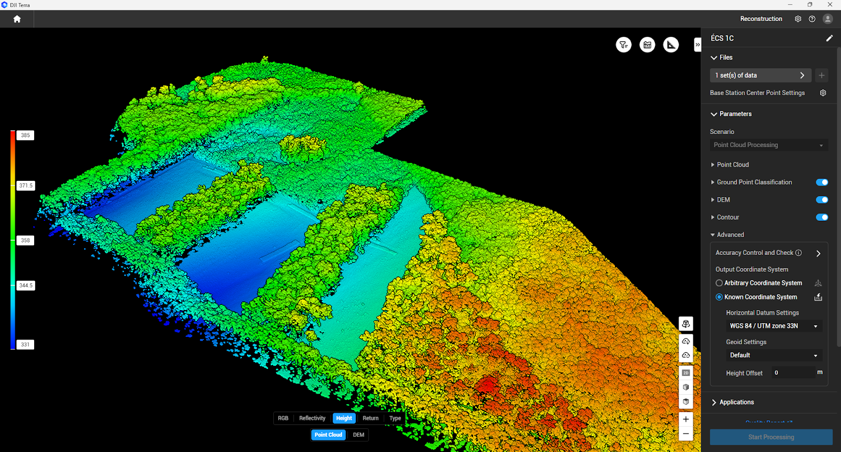
Task: Disable Ground Point Classification toggle
Action: tap(822, 182)
